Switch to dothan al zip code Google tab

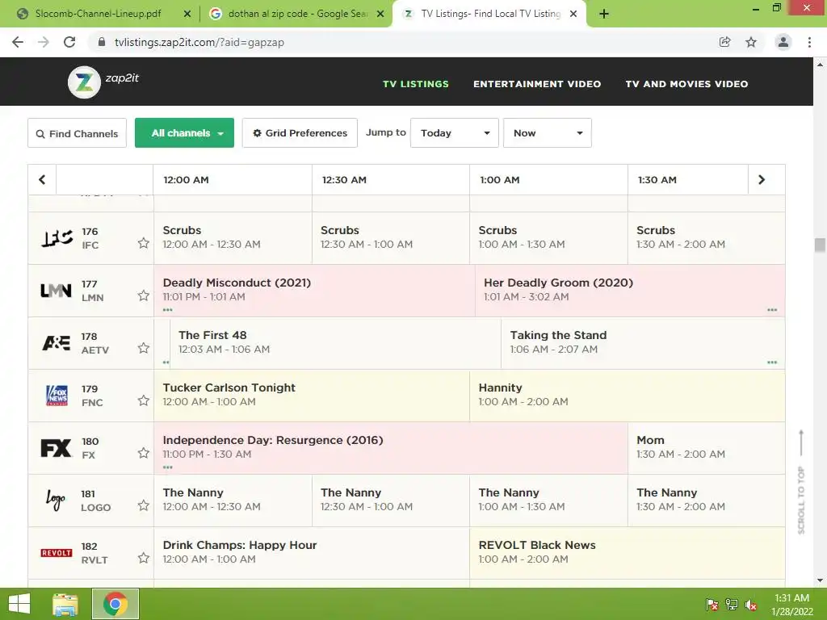[297, 14]
